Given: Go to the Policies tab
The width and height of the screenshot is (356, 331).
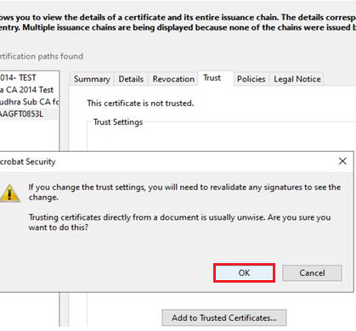Looking at the screenshot, I should click(x=251, y=79).
